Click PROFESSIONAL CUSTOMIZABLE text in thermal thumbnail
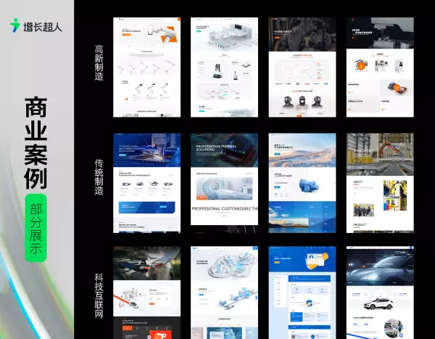435x339 pixels. point(225,208)
